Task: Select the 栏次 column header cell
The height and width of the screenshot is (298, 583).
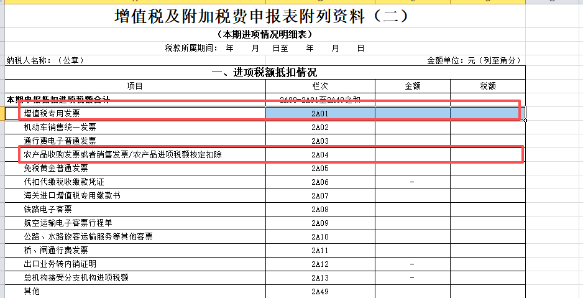Action: tap(320, 86)
